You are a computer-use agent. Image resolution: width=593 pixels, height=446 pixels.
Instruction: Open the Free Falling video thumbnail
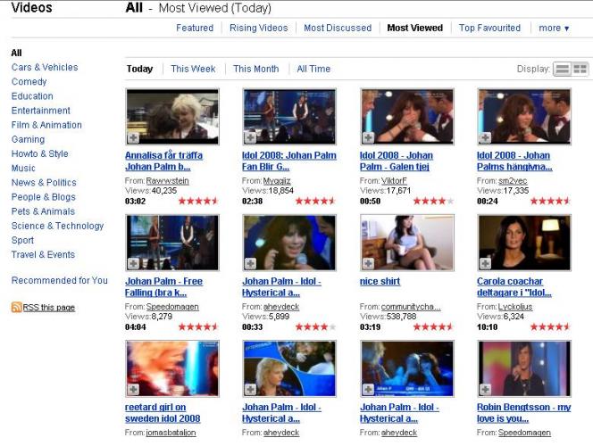click(x=172, y=243)
